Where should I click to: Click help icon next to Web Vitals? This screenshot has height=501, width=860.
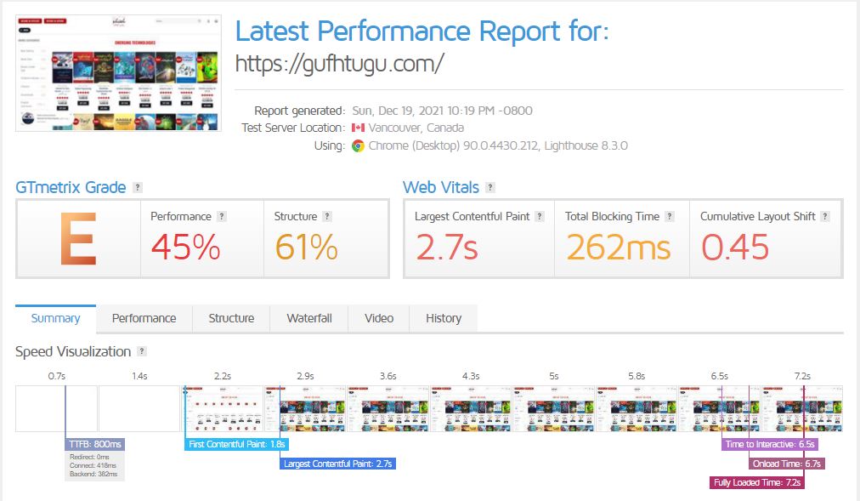(490, 188)
